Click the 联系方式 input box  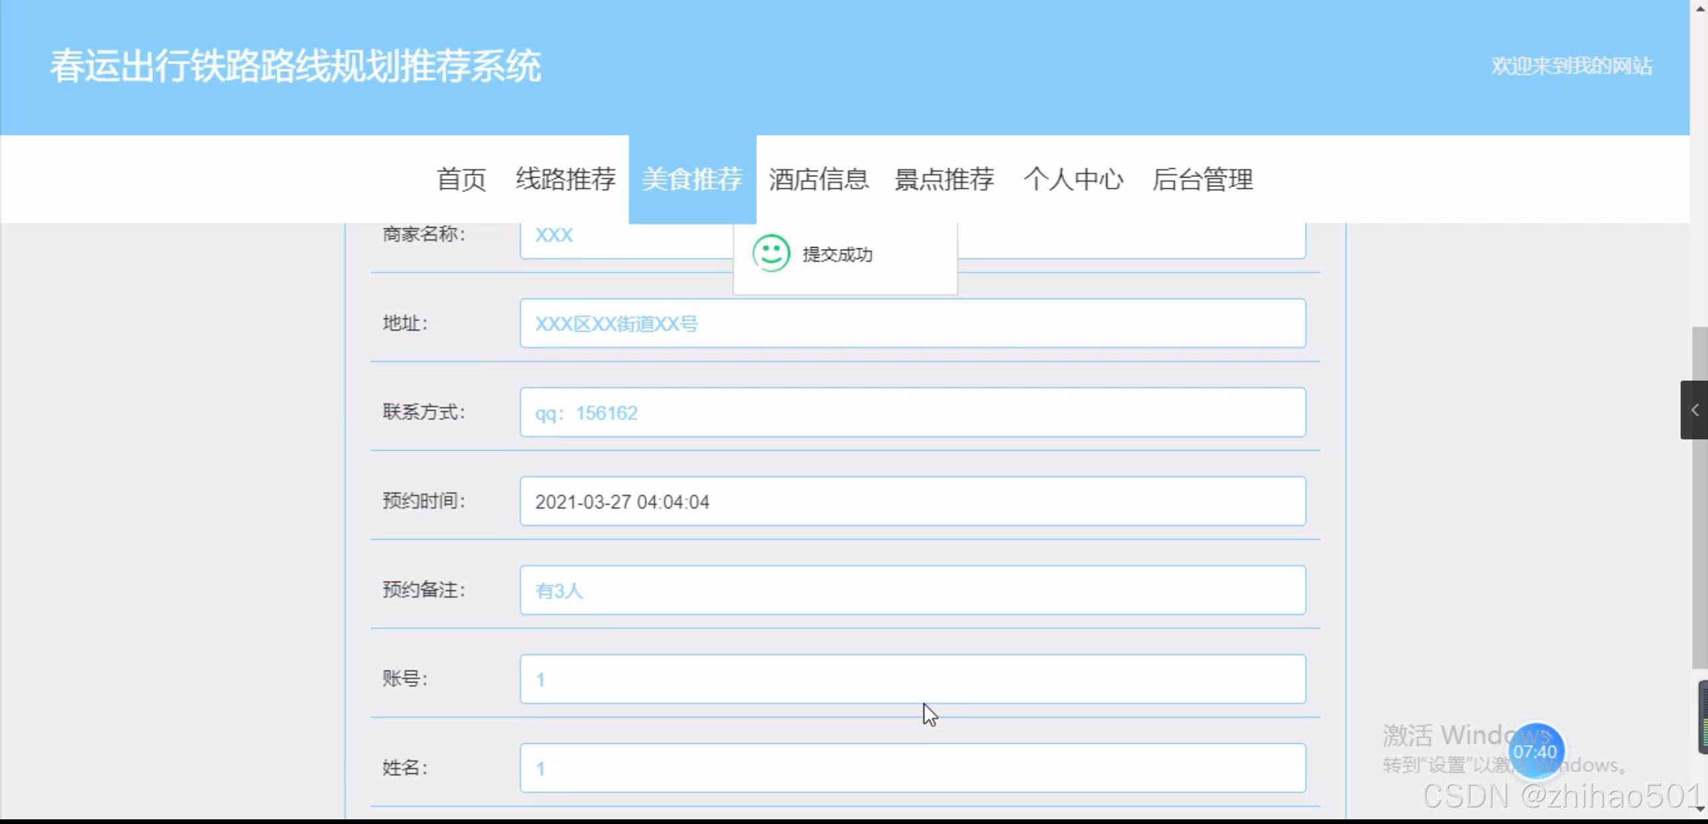coord(912,413)
